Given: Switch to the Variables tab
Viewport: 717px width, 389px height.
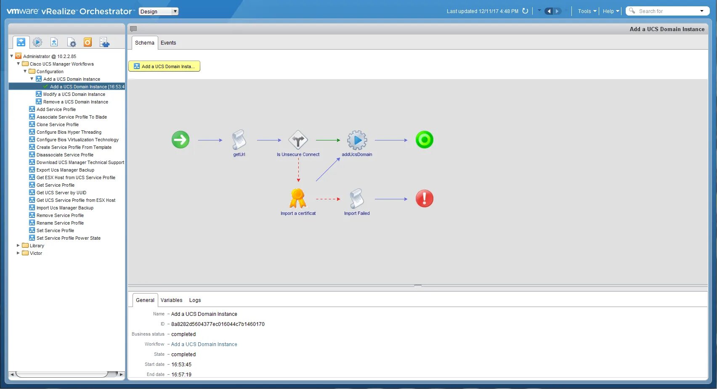Looking at the screenshot, I should [172, 300].
